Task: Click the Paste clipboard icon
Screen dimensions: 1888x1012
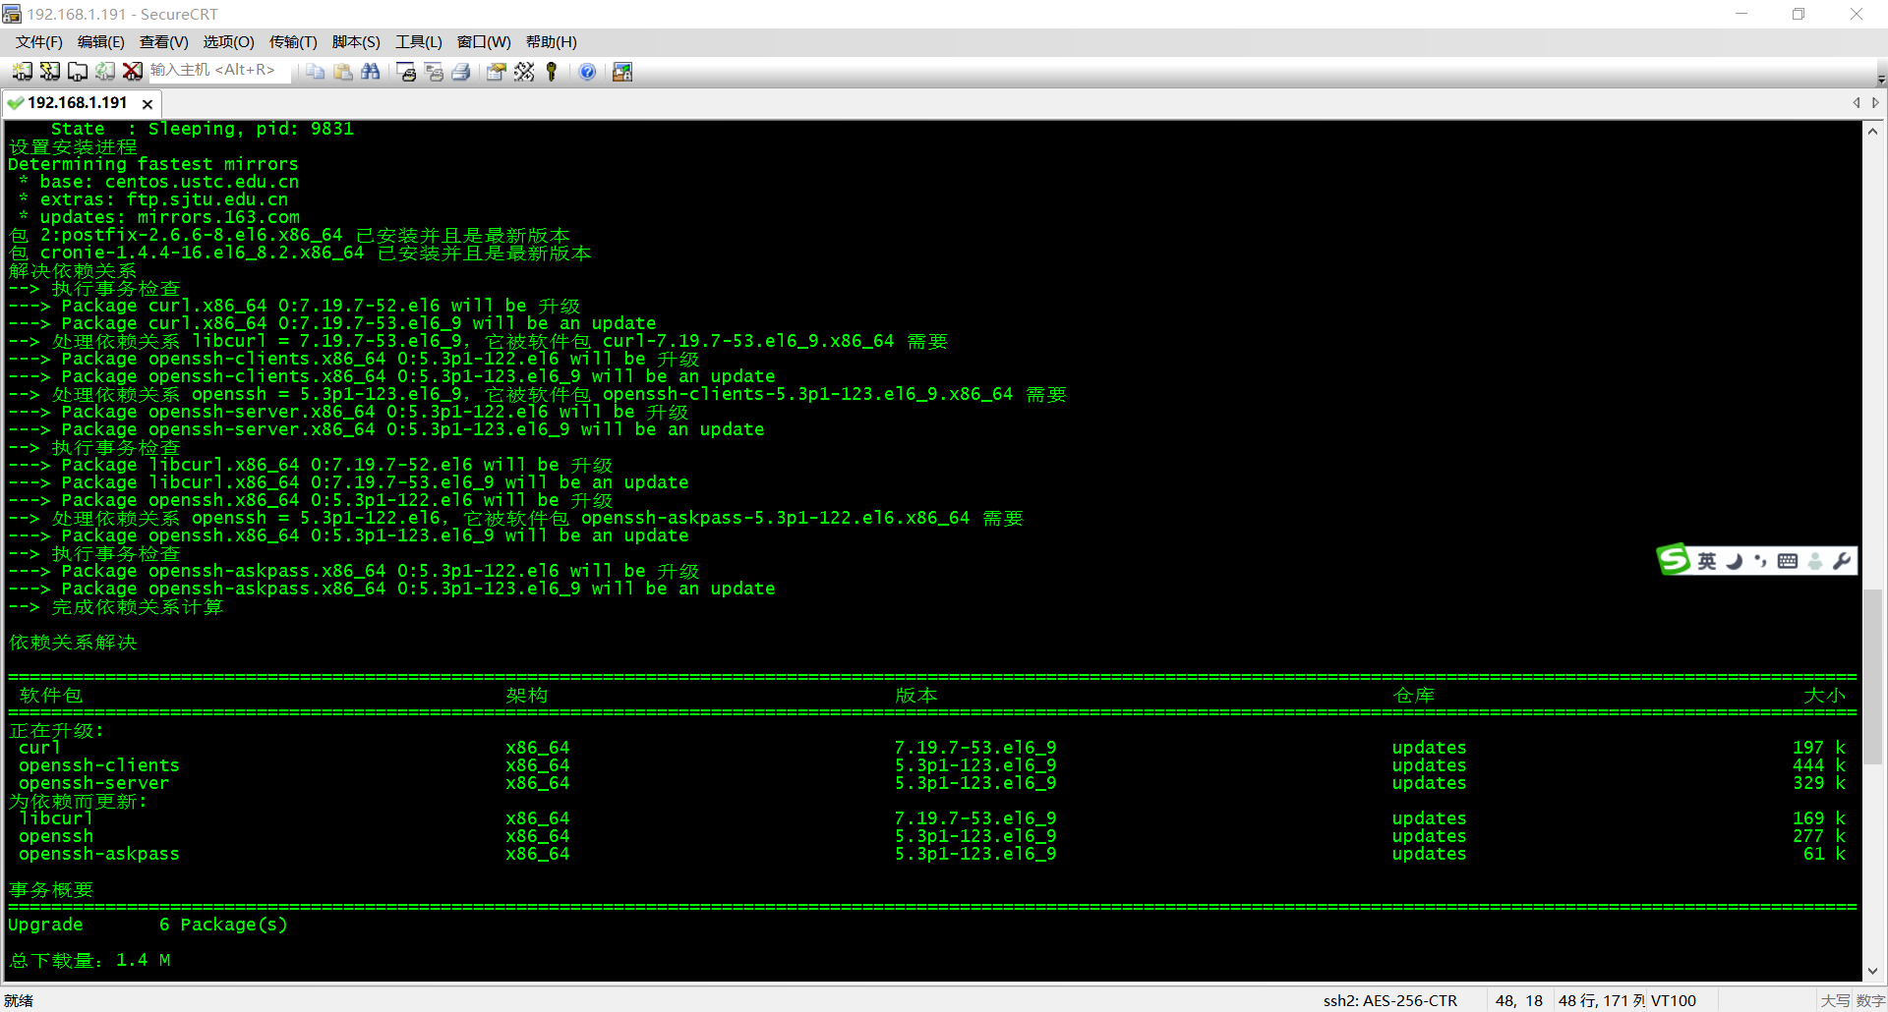Action: point(342,72)
